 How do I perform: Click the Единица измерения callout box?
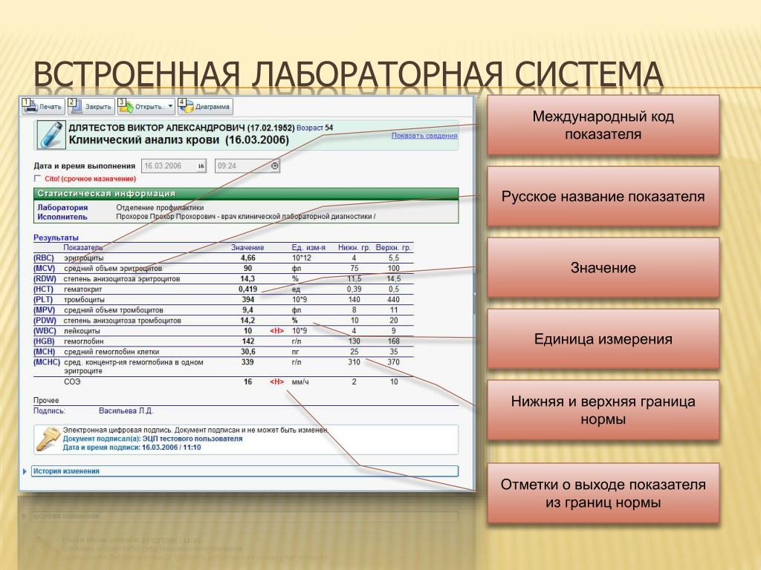[x=603, y=338]
